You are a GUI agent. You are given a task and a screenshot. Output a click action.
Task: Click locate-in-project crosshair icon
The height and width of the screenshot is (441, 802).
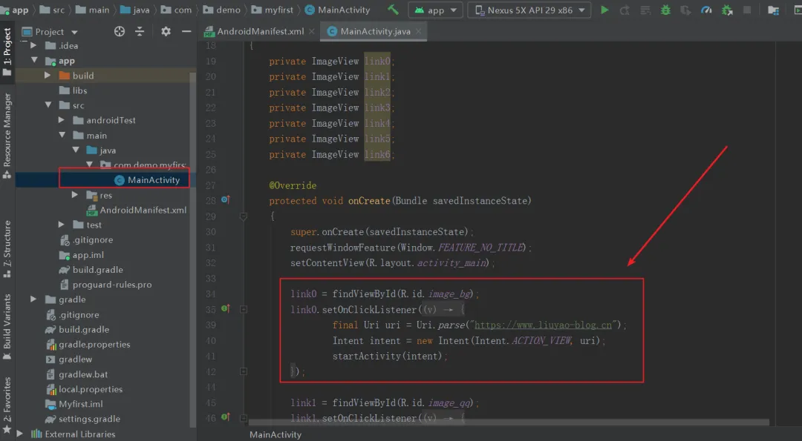pyautogui.click(x=119, y=32)
